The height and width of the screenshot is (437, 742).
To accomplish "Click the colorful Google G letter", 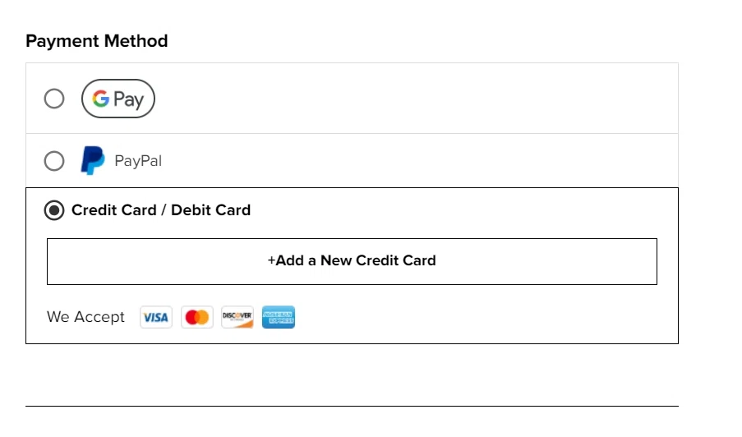I will click(x=101, y=99).
